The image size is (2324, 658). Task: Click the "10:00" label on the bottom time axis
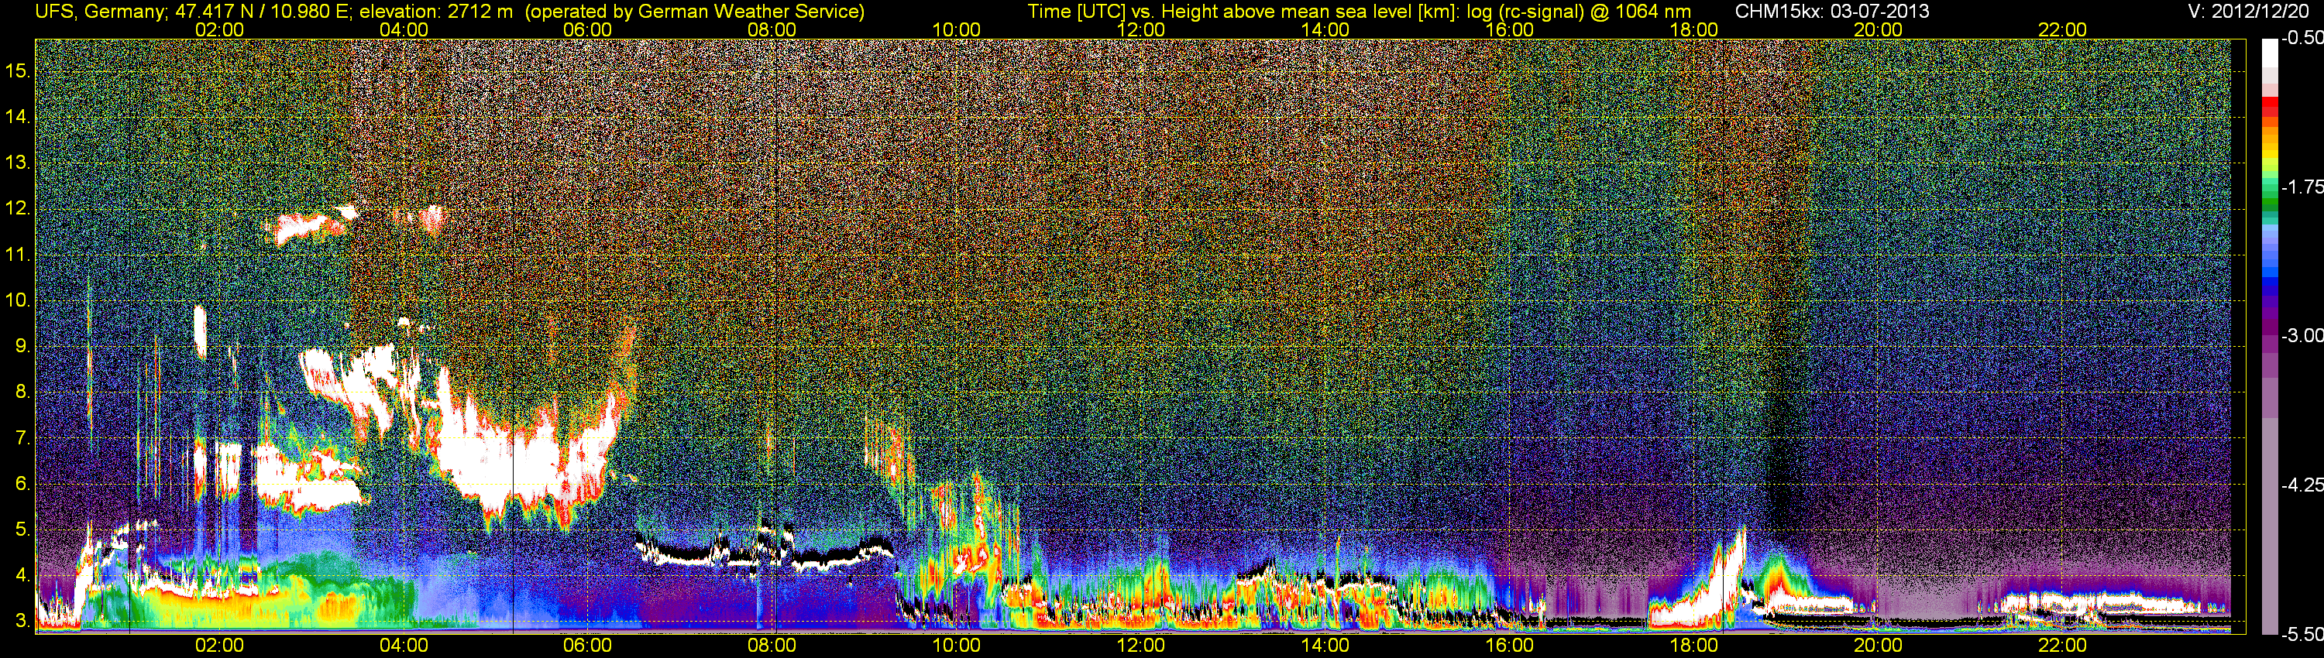click(x=956, y=646)
